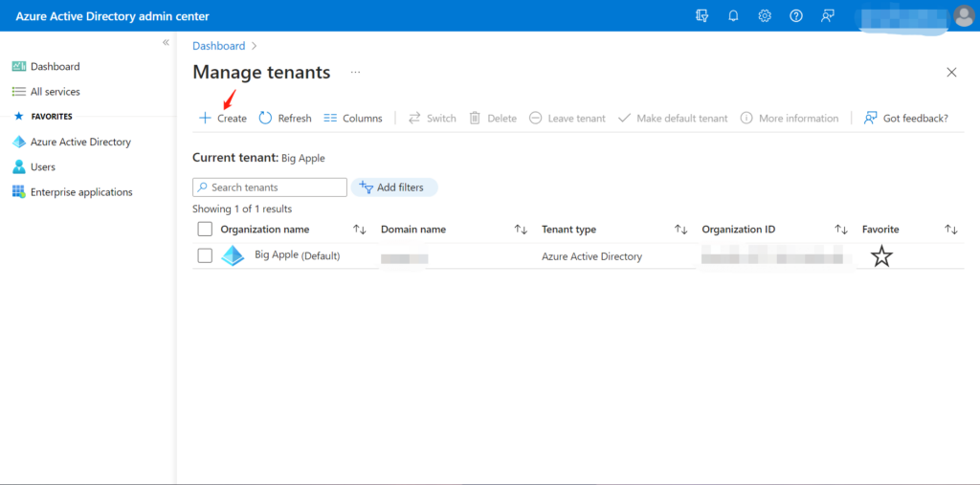
Task: Click the Switch toolbar button
Action: [x=432, y=118]
